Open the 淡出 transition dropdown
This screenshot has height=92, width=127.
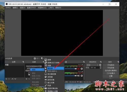(x=92, y=65)
